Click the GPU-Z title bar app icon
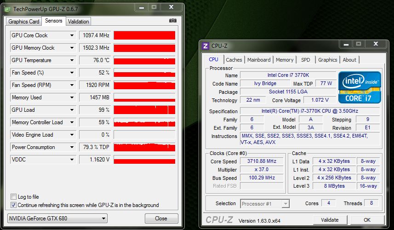 (7, 10)
